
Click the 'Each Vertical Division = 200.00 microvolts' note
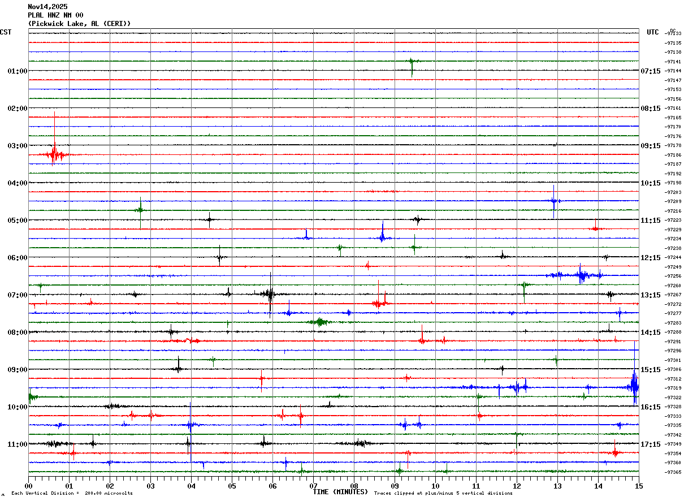coord(72,494)
